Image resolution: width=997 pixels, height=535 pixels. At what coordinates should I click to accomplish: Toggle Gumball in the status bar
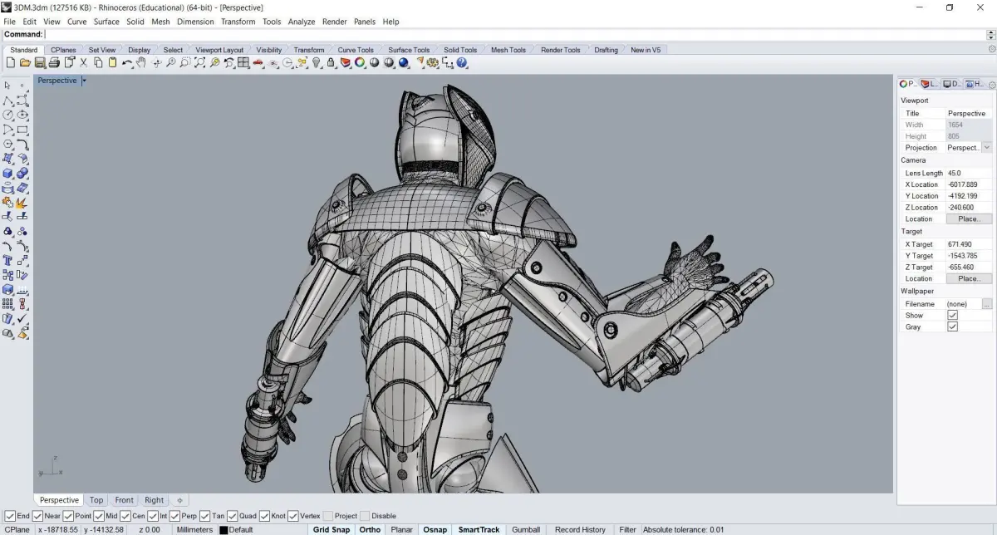coord(525,529)
